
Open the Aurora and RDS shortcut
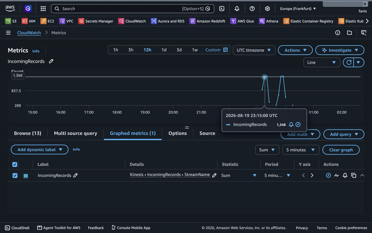168,21
